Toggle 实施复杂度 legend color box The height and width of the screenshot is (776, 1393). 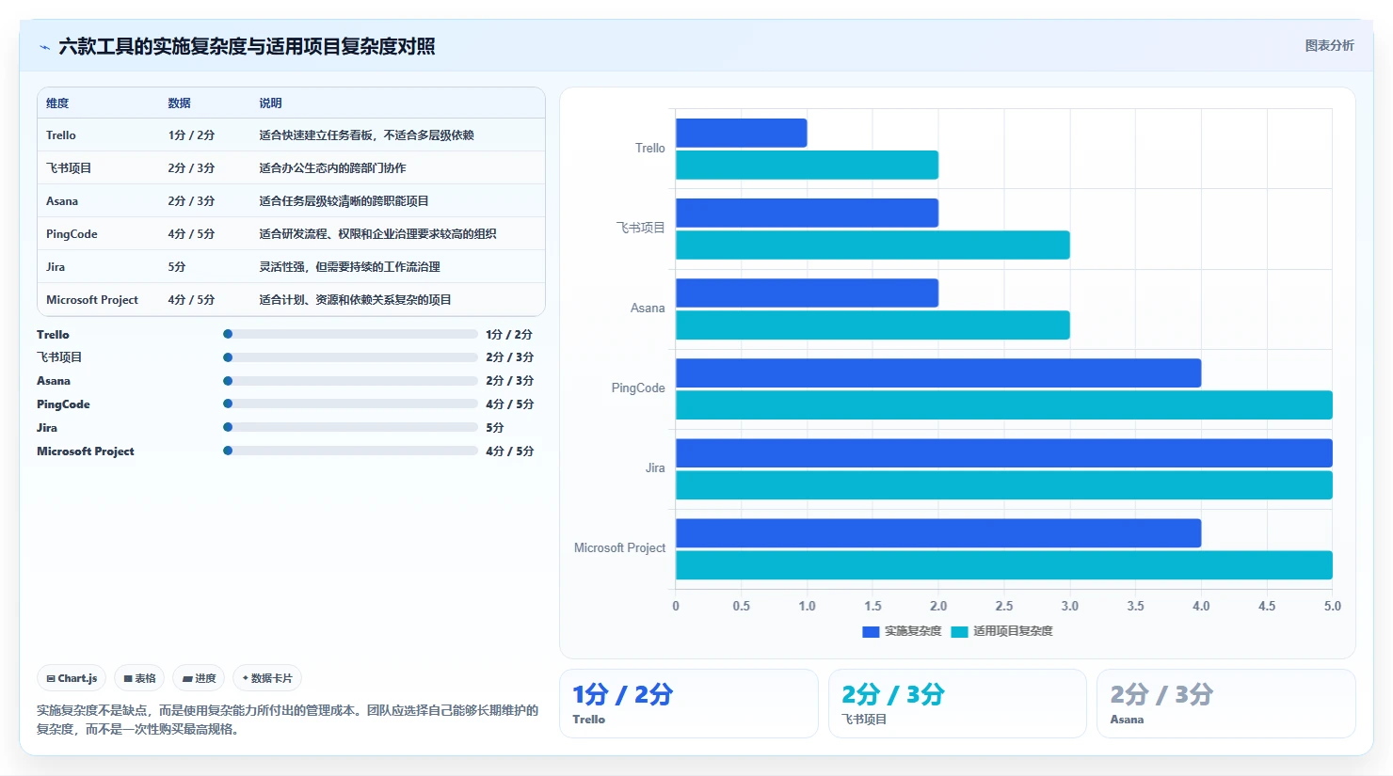click(x=871, y=631)
